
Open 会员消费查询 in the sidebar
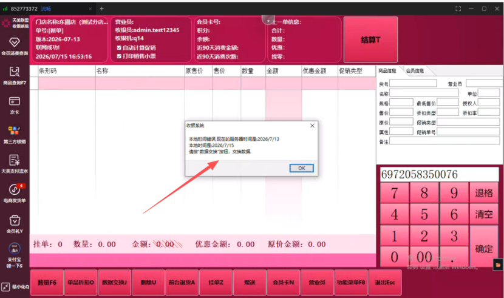tap(15, 46)
